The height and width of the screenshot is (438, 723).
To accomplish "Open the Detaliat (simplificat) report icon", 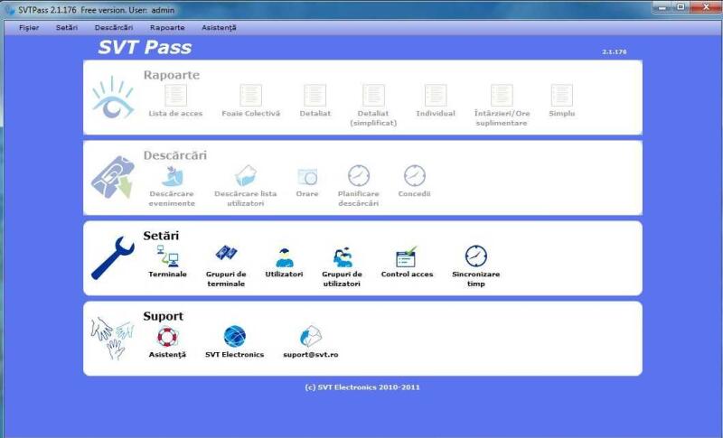I will tap(373, 96).
